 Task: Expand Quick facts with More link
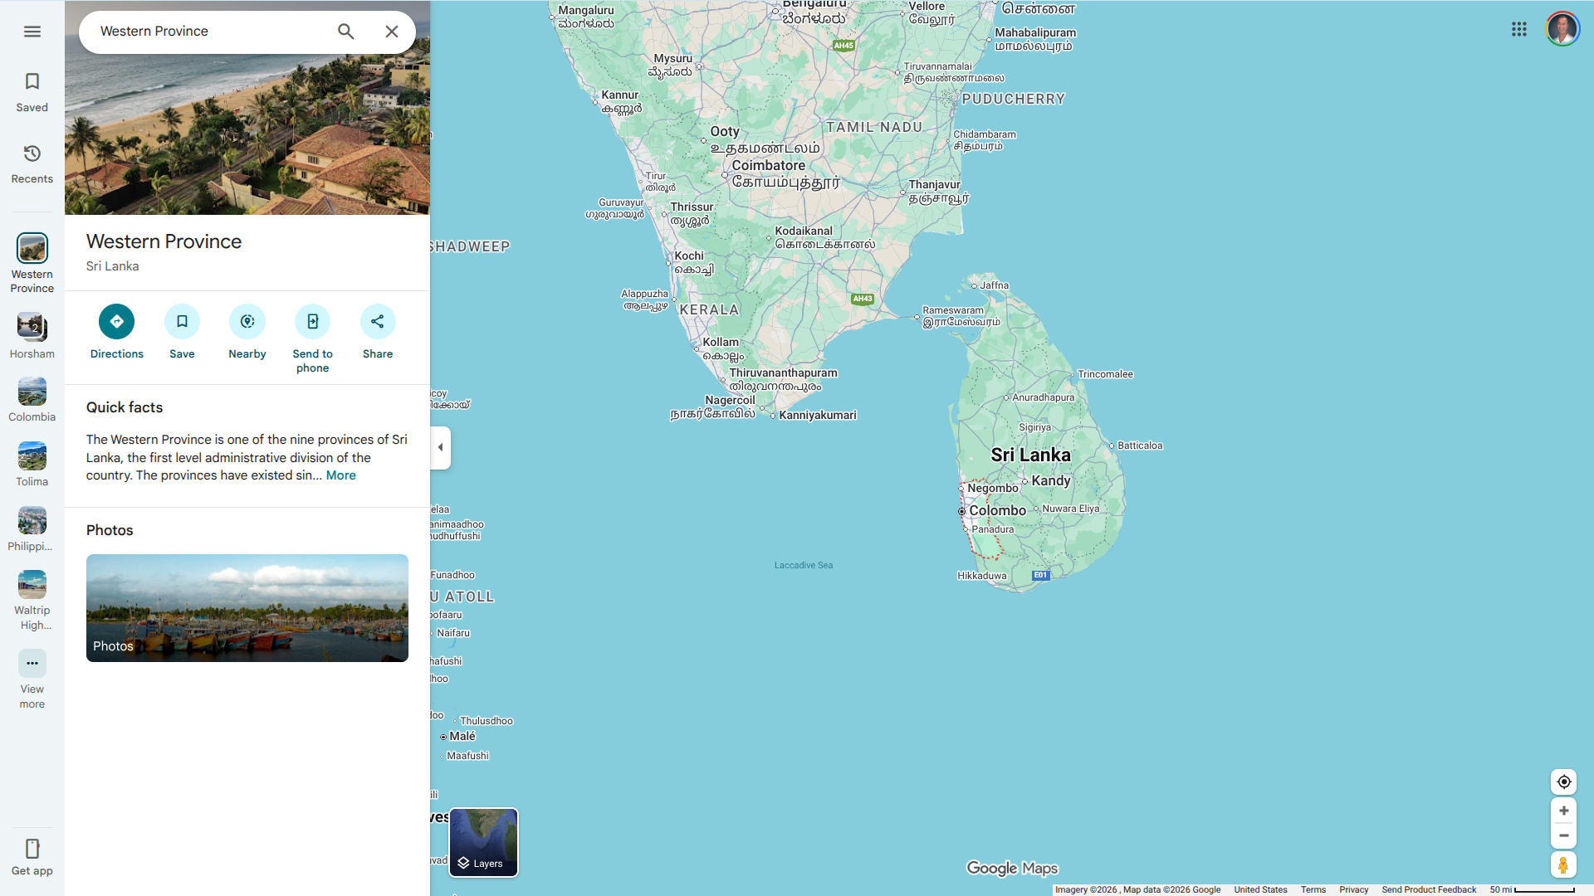pos(340,475)
